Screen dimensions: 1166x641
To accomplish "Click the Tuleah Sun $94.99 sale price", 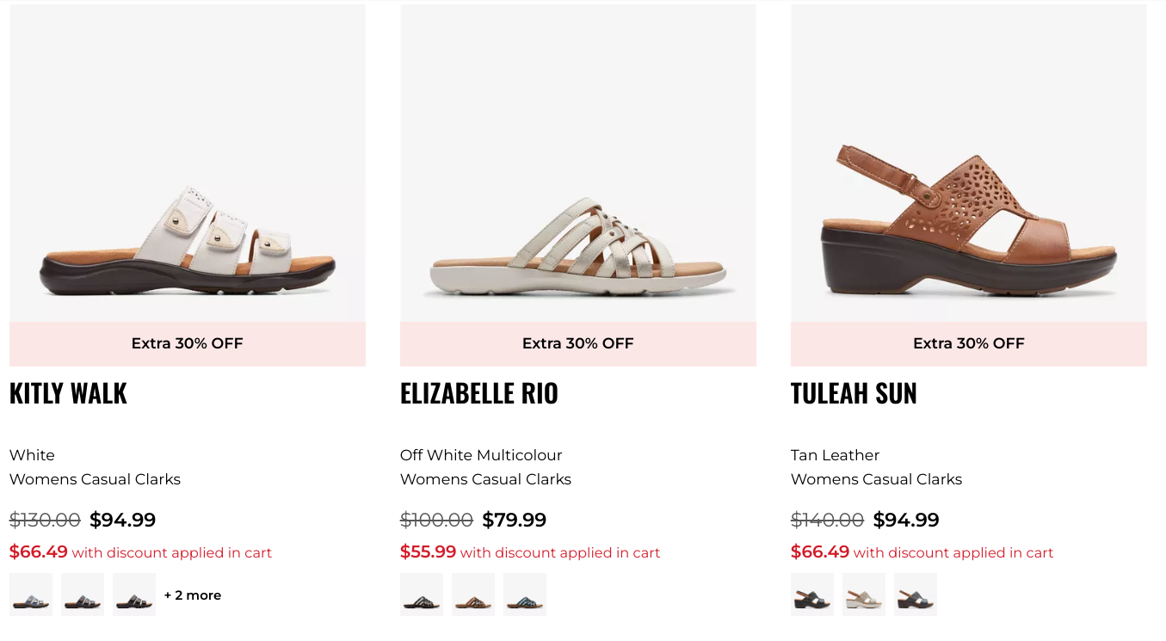I will point(906,521).
